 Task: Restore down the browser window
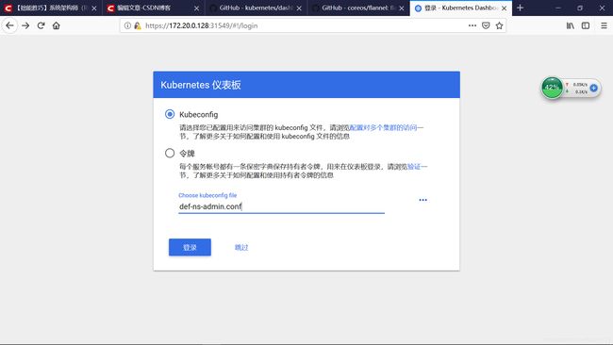pyautogui.click(x=580, y=8)
